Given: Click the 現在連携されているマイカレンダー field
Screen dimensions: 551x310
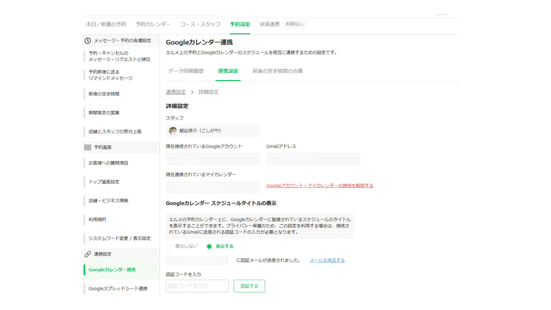Looking at the screenshot, I should pos(213,187).
